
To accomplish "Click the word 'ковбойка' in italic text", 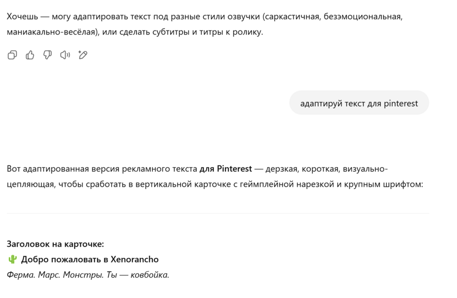I will (149, 275).
